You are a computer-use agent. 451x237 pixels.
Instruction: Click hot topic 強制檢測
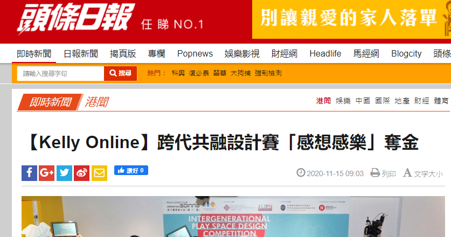[268, 73]
